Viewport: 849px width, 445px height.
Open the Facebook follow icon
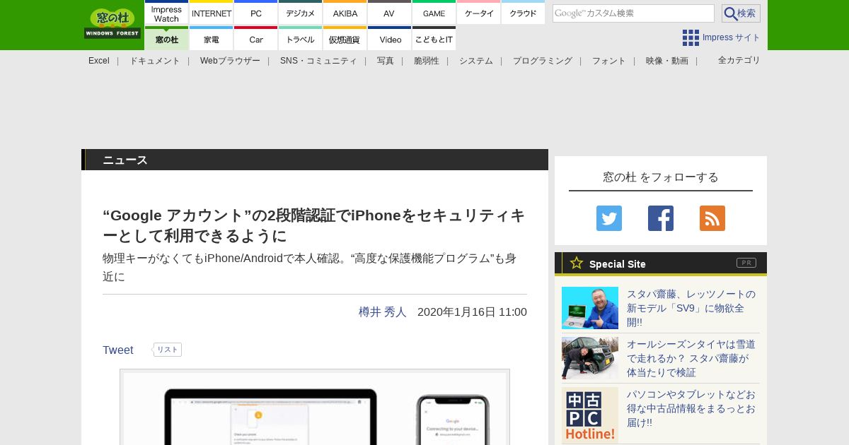(661, 218)
